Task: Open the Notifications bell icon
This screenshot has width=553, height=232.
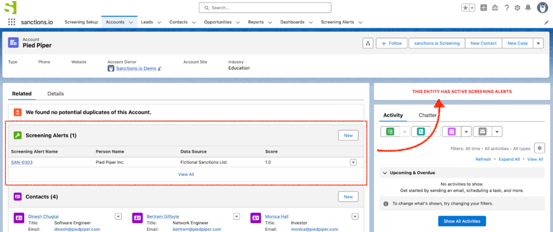Action: point(528,8)
